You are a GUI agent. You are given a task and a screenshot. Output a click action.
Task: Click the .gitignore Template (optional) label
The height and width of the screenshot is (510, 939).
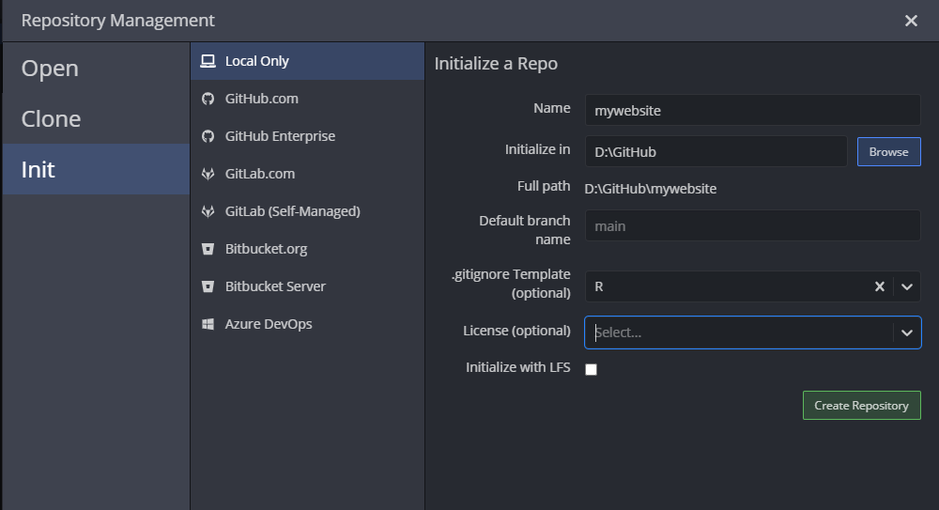coord(511,284)
